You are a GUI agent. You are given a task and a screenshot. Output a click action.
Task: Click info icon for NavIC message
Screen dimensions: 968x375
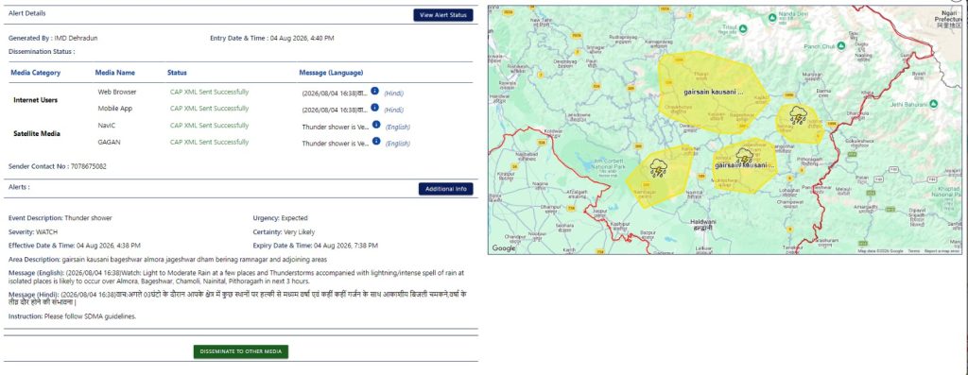(x=376, y=125)
